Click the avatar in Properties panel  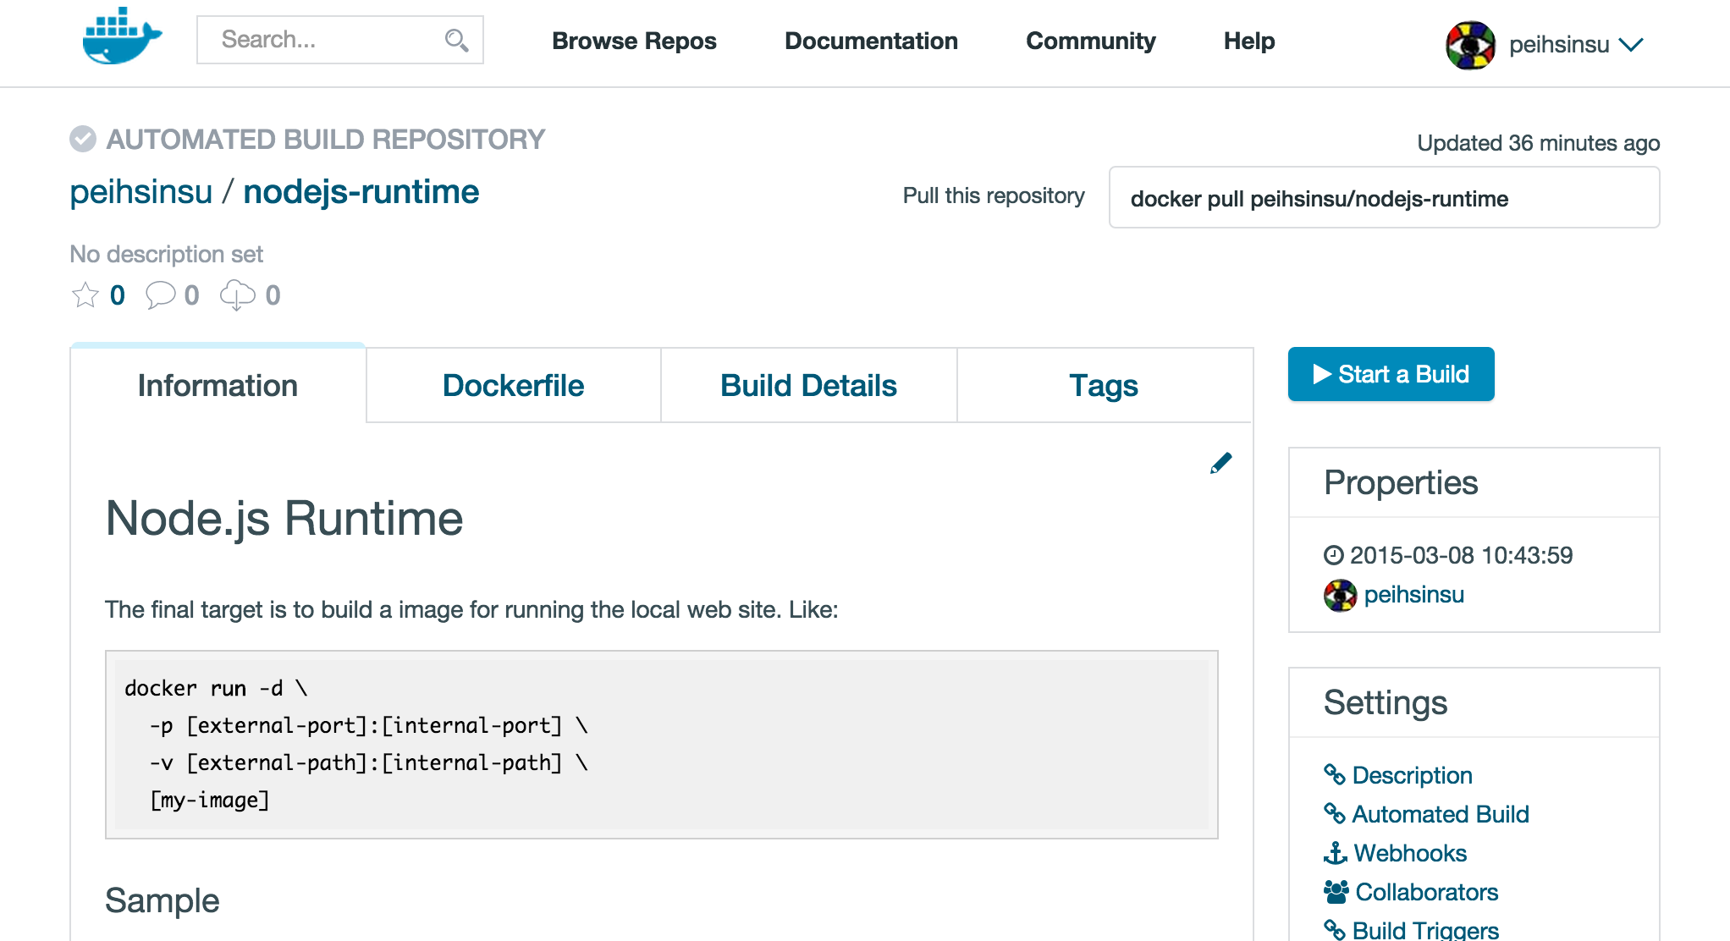pyautogui.click(x=1340, y=596)
